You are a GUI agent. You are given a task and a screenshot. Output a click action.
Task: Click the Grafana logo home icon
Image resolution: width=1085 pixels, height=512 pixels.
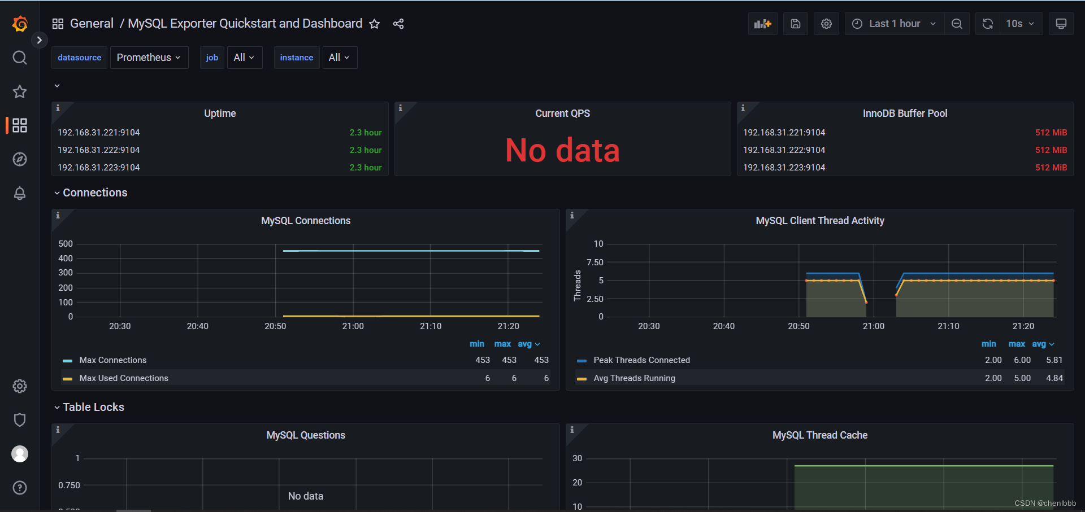click(x=20, y=24)
